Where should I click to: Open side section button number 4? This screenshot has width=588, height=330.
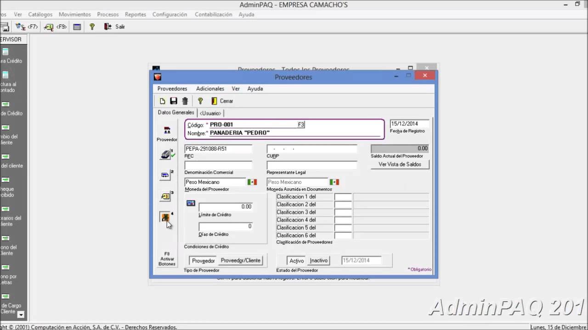(x=166, y=217)
